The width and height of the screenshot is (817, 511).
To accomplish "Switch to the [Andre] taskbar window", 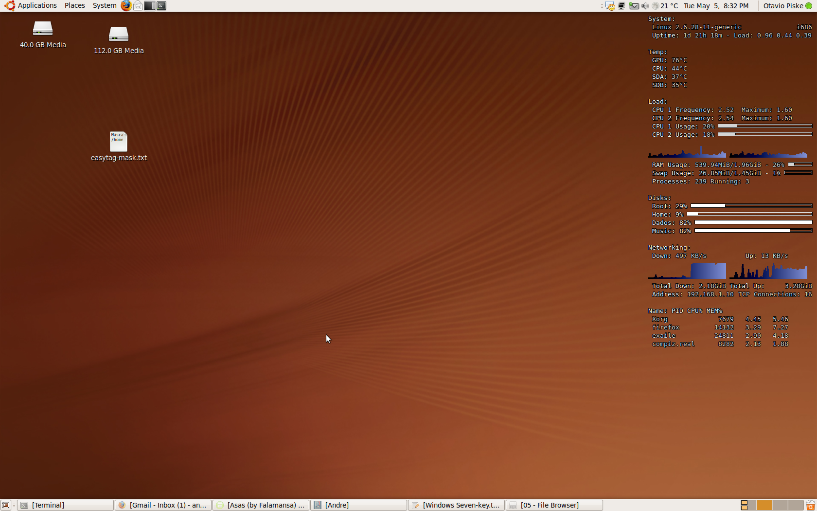I will (359, 505).
